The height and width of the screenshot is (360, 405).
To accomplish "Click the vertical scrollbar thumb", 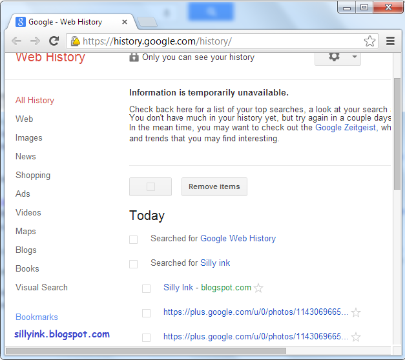I will coord(397,134).
